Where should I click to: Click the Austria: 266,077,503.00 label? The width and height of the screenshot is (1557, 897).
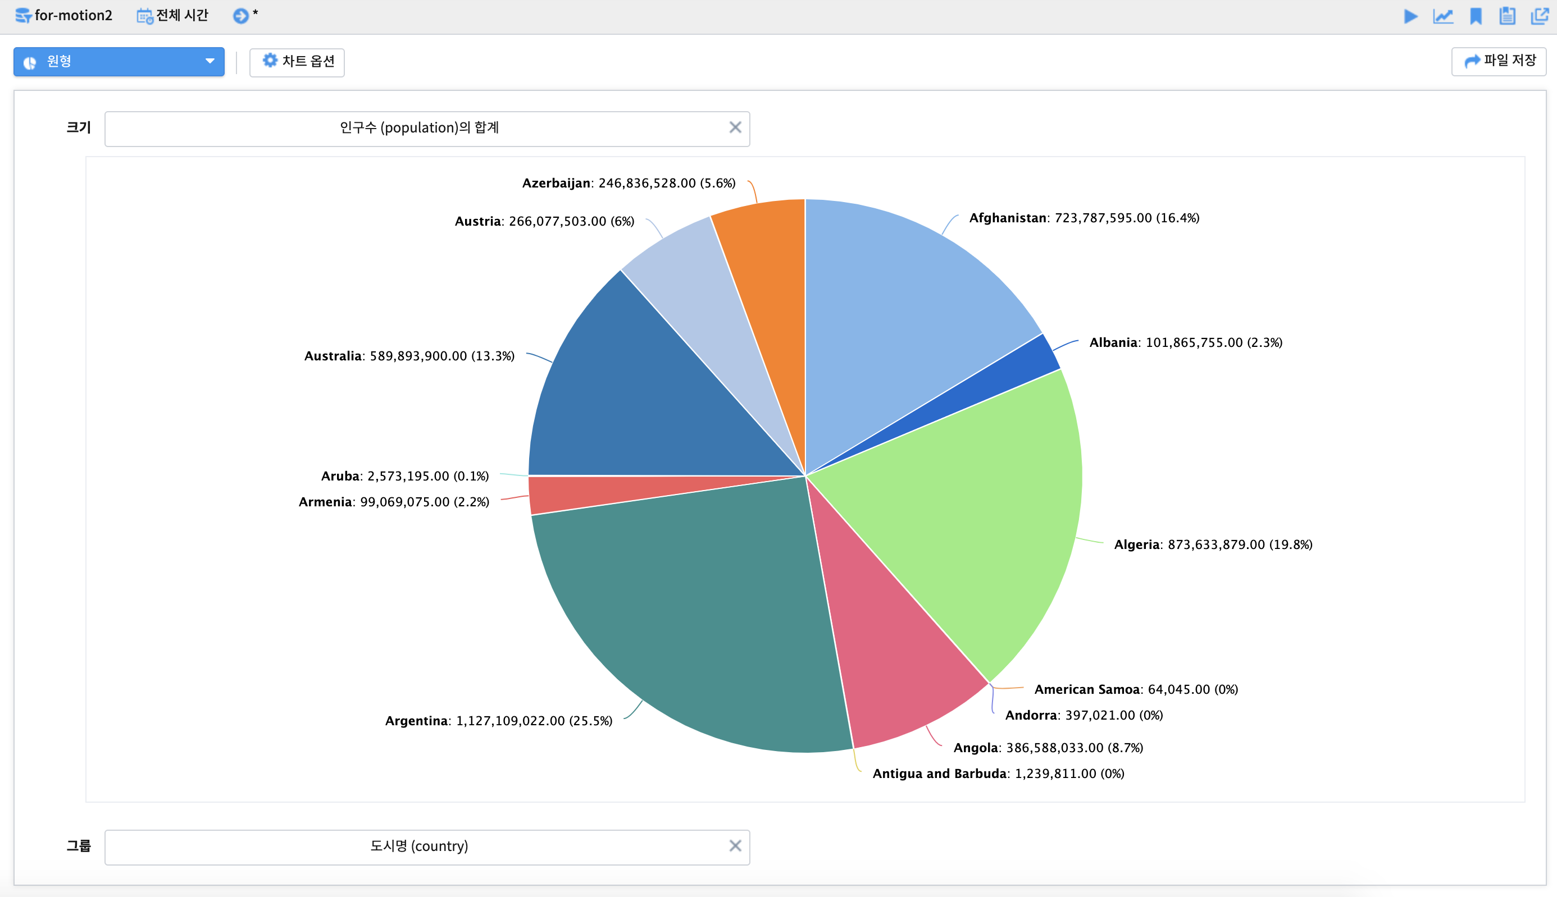coord(544,221)
